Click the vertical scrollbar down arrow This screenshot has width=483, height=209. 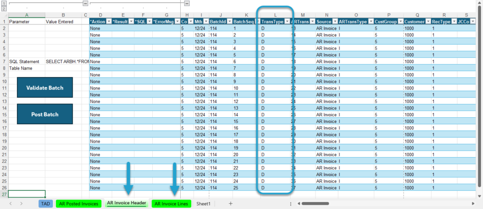pyautogui.click(x=480, y=196)
